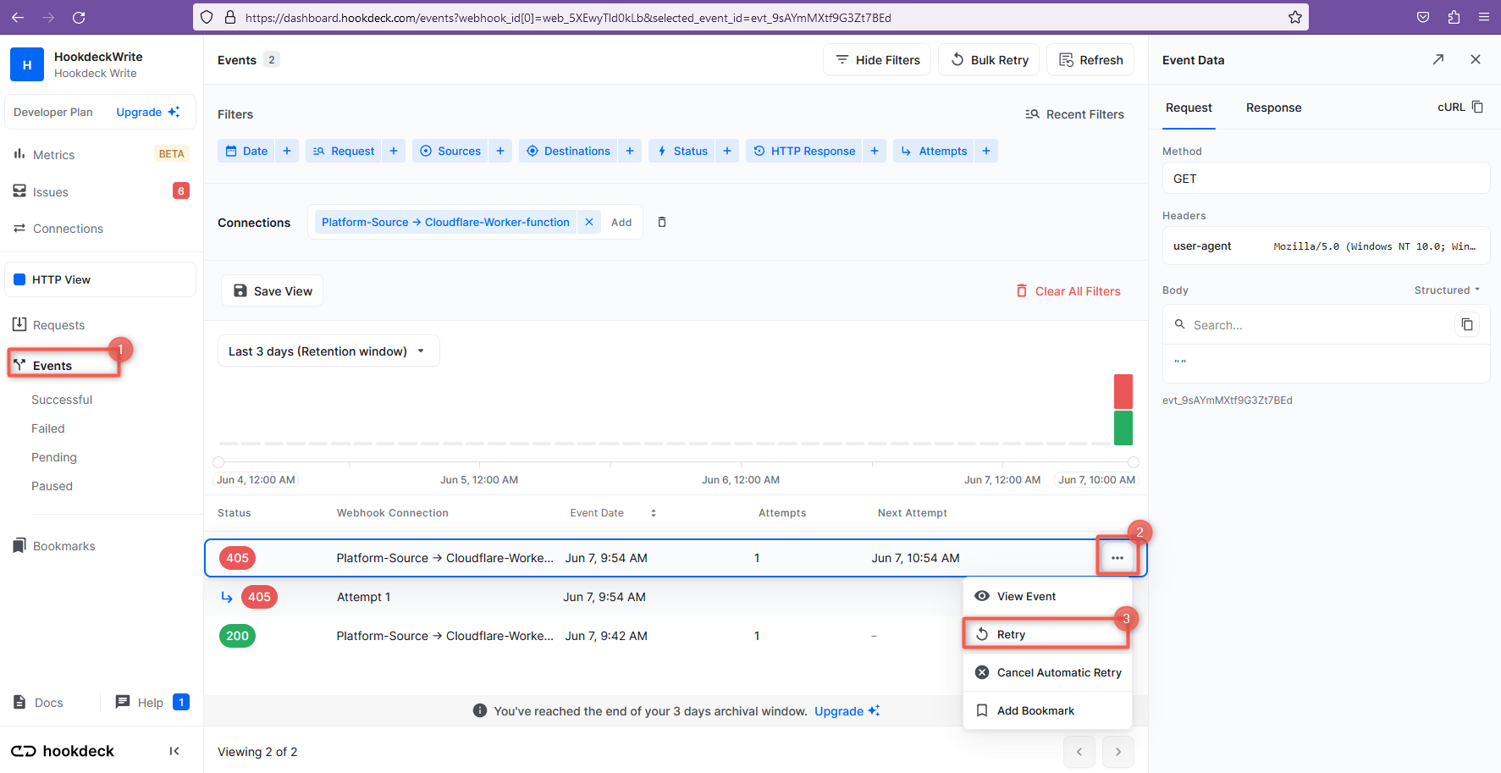The width and height of the screenshot is (1501, 773).
Task: Open the Last 3 days retention window dropdown
Action: (x=328, y=350)
